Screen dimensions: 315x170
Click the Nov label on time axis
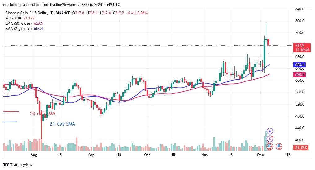(x=205, y=155)
